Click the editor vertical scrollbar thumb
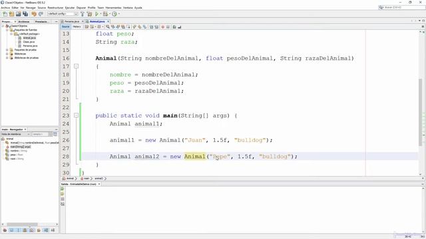The image size is (426, 239). pyautogui.click(x=420, y=112)
